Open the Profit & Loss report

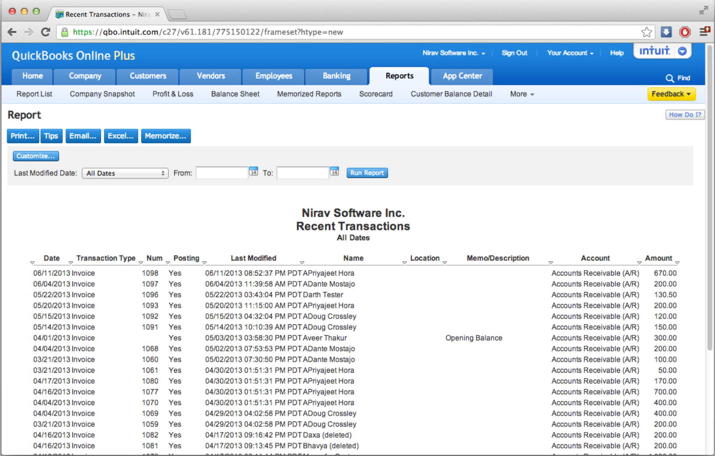(173, 94)
